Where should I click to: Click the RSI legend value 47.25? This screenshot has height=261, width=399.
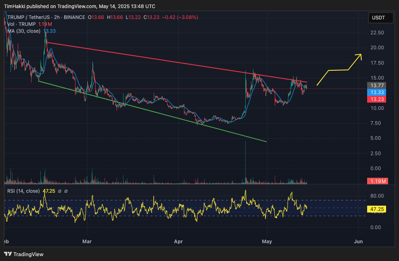click(49, 191)
